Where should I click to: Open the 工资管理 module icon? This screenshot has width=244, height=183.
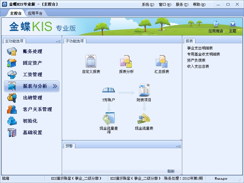pos(12,74)
